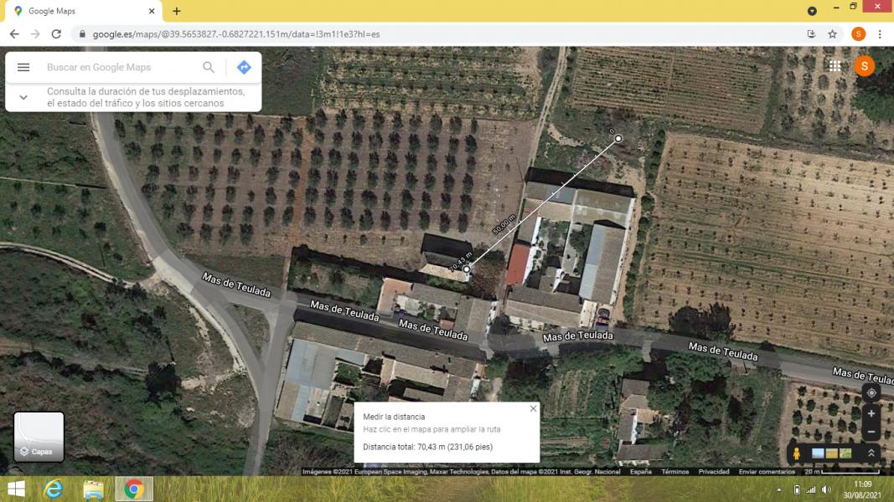Expand the travel info panel chevron
The height and width of the screenshot is (502, 894).
click(23, 97)
